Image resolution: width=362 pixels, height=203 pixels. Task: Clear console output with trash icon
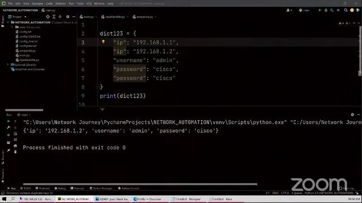15,152
